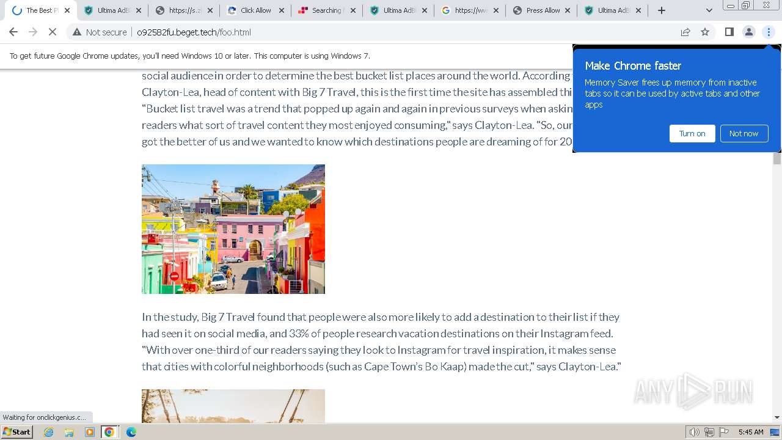Open a new tab with plus button
782x440 pixels.
[x=662, y=10]
